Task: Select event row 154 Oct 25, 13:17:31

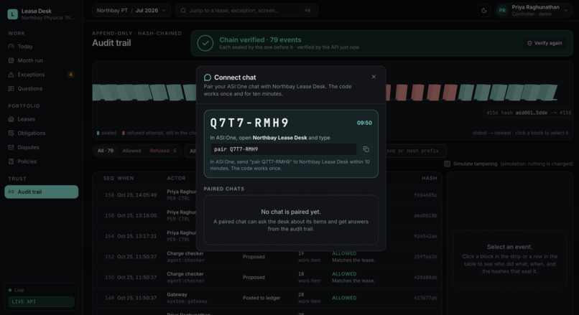Action: [x=267, y=236]
